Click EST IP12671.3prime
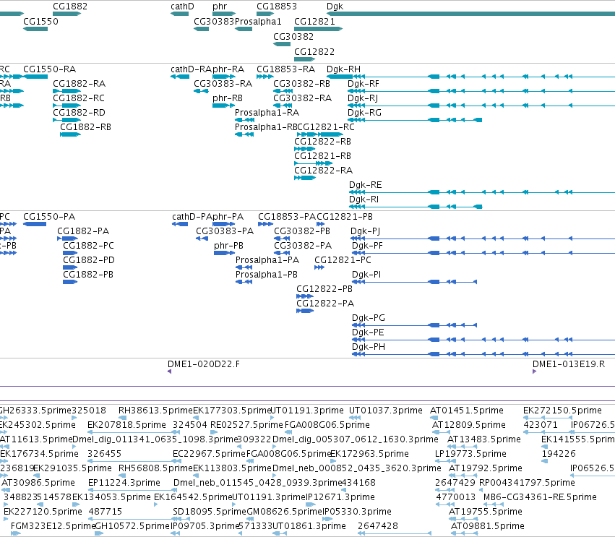The image size is (615, 537). [310, 504]
